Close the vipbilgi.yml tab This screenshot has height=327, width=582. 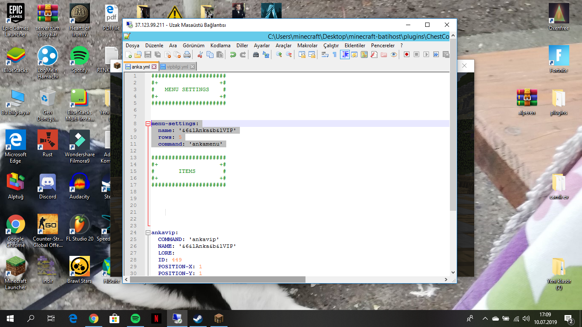192,67
